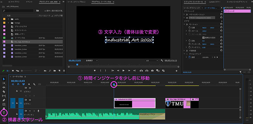Open the Essential Graphics tab
253x124 pixels.
click(237, 2)
